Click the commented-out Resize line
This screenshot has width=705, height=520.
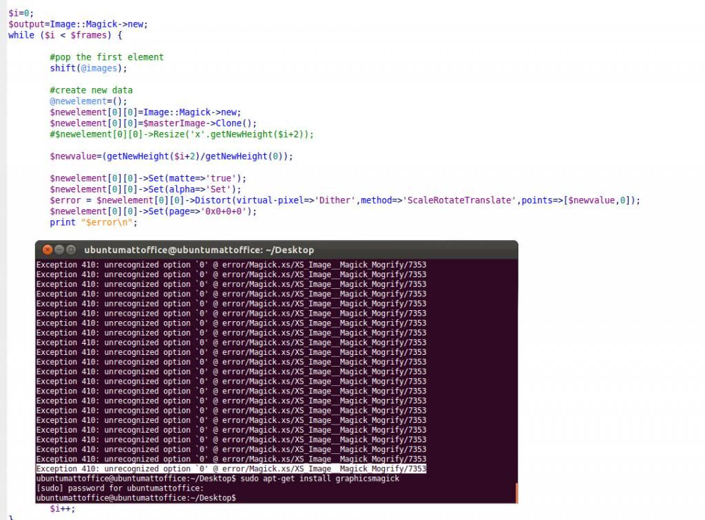pyautogui.click(x=182, y=134)
